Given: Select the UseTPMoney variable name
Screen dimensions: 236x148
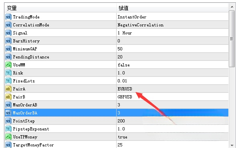Looking at the screenshot, I should (25, 137).
